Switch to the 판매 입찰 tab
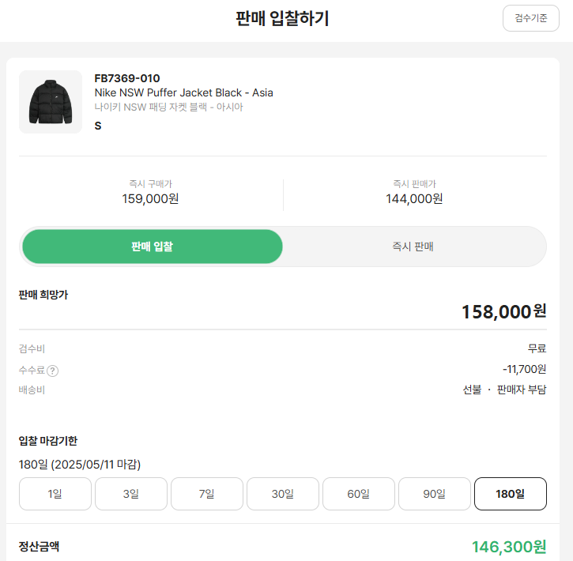 [x=152, y=247]
